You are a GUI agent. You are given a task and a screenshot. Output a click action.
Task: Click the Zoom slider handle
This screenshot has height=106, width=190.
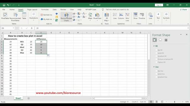(x=175, y=102)
